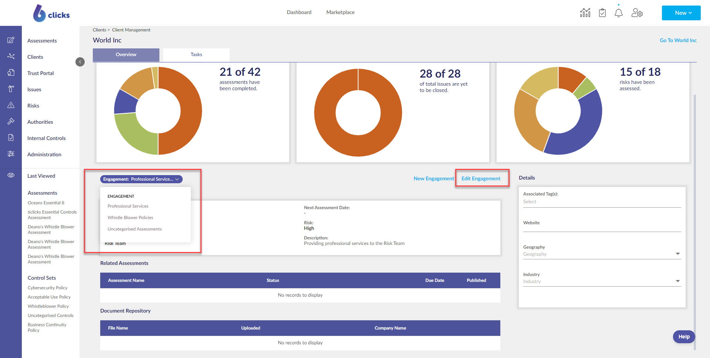The height and width of the screenshot is (358, 710).
Task: Click the Client Management breadcrumb
Action: point(131,30)
